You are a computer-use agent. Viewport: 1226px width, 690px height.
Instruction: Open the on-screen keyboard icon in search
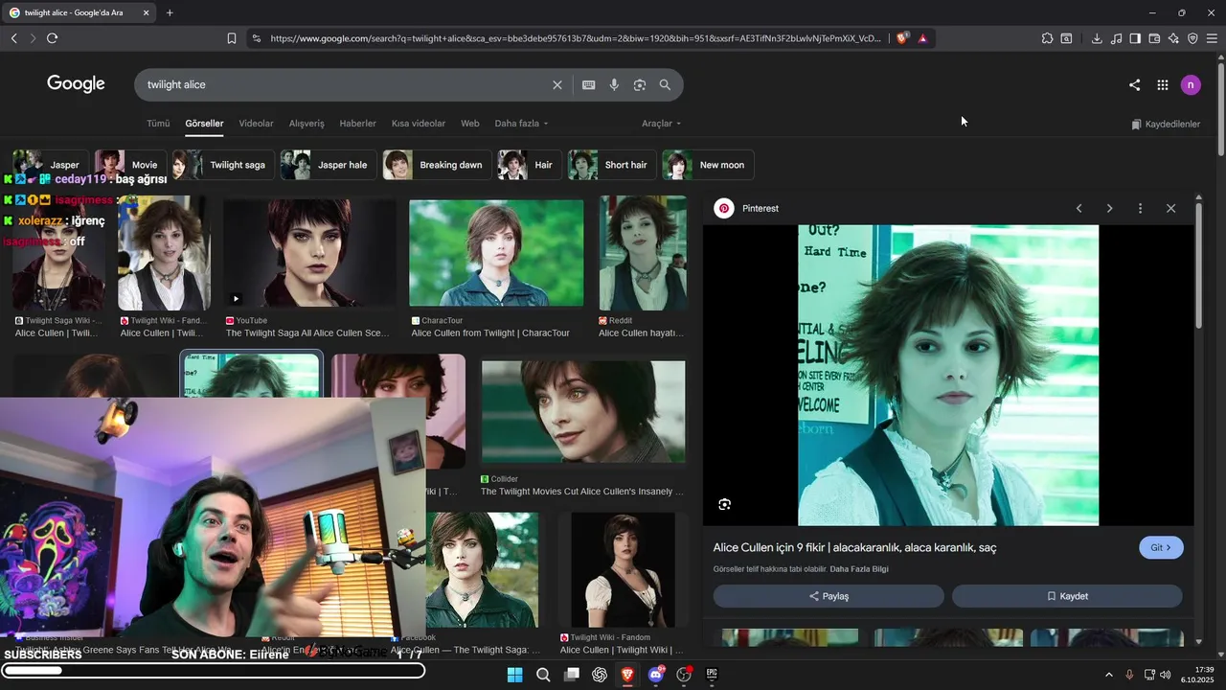click(x=589, y=84)
